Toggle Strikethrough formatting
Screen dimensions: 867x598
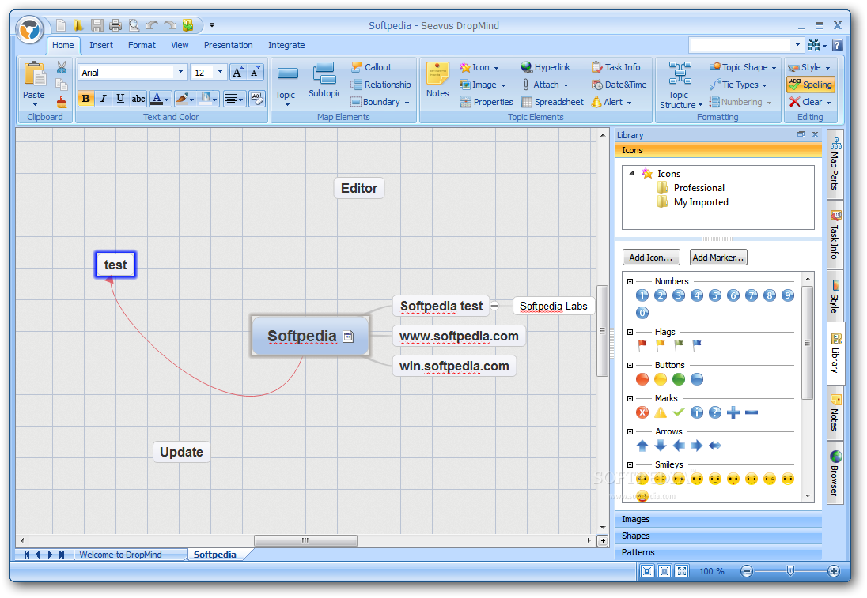click(x=138, y=98)
